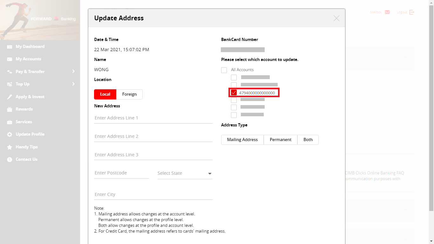Click into the Enter Postcode field
434x244 pixels.
coord(121,173)
